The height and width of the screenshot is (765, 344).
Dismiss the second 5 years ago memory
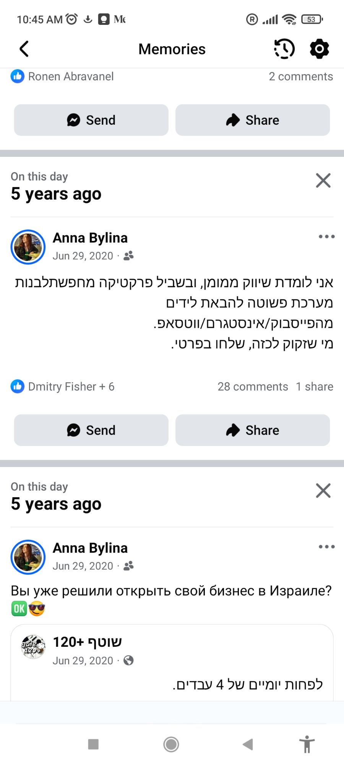click(x=323, y=491)
